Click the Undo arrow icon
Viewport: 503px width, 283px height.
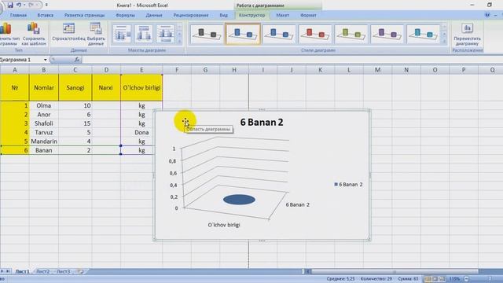click(19, 6)
